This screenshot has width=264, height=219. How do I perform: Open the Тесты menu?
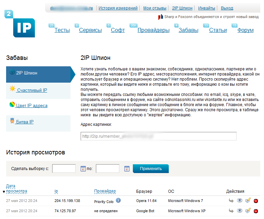tap(62, 30)
